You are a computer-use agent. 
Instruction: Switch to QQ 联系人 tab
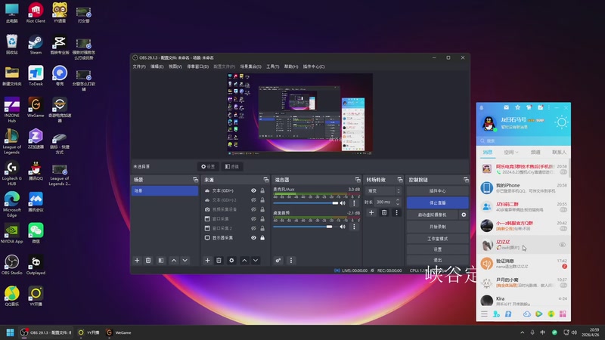[x=559, y=153]
